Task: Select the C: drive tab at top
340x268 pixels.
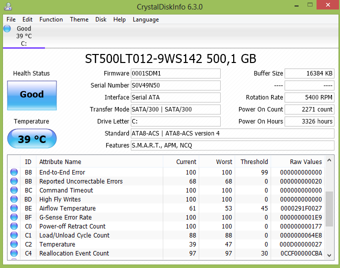Action: pyautogui.click(x=24, y=36)
